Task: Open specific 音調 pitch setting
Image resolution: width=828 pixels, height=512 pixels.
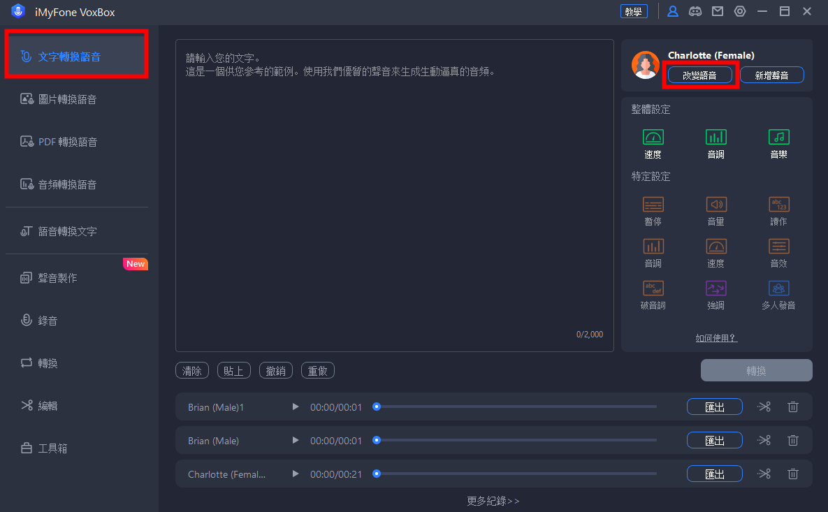Action: 653,254
